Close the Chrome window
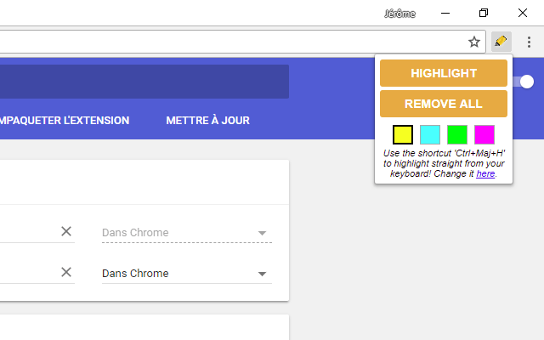Image resolution: width=544 pixels, height=340 pixels. [523, 14]
